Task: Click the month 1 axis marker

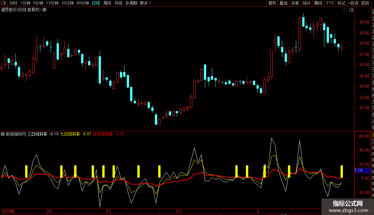Action: click(258, 211)
